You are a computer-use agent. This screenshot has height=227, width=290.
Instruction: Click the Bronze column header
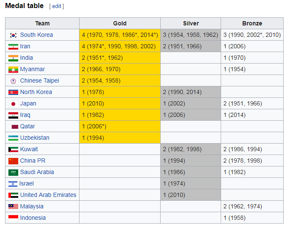pyautogui.click(x=252, y=24)
